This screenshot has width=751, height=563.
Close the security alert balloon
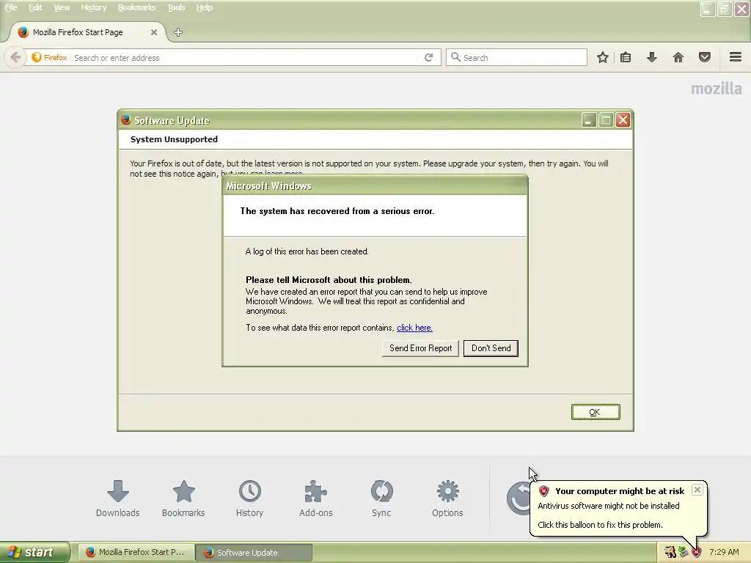(x=697, y=490)
